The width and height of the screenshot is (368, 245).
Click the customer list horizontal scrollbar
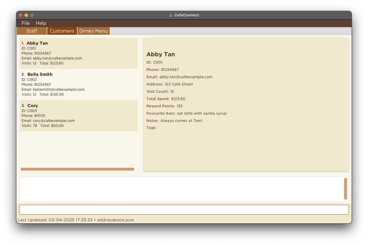tap(77, 169)
